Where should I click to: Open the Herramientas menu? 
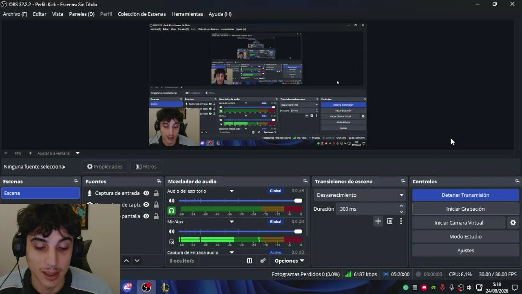coord(187,14)
